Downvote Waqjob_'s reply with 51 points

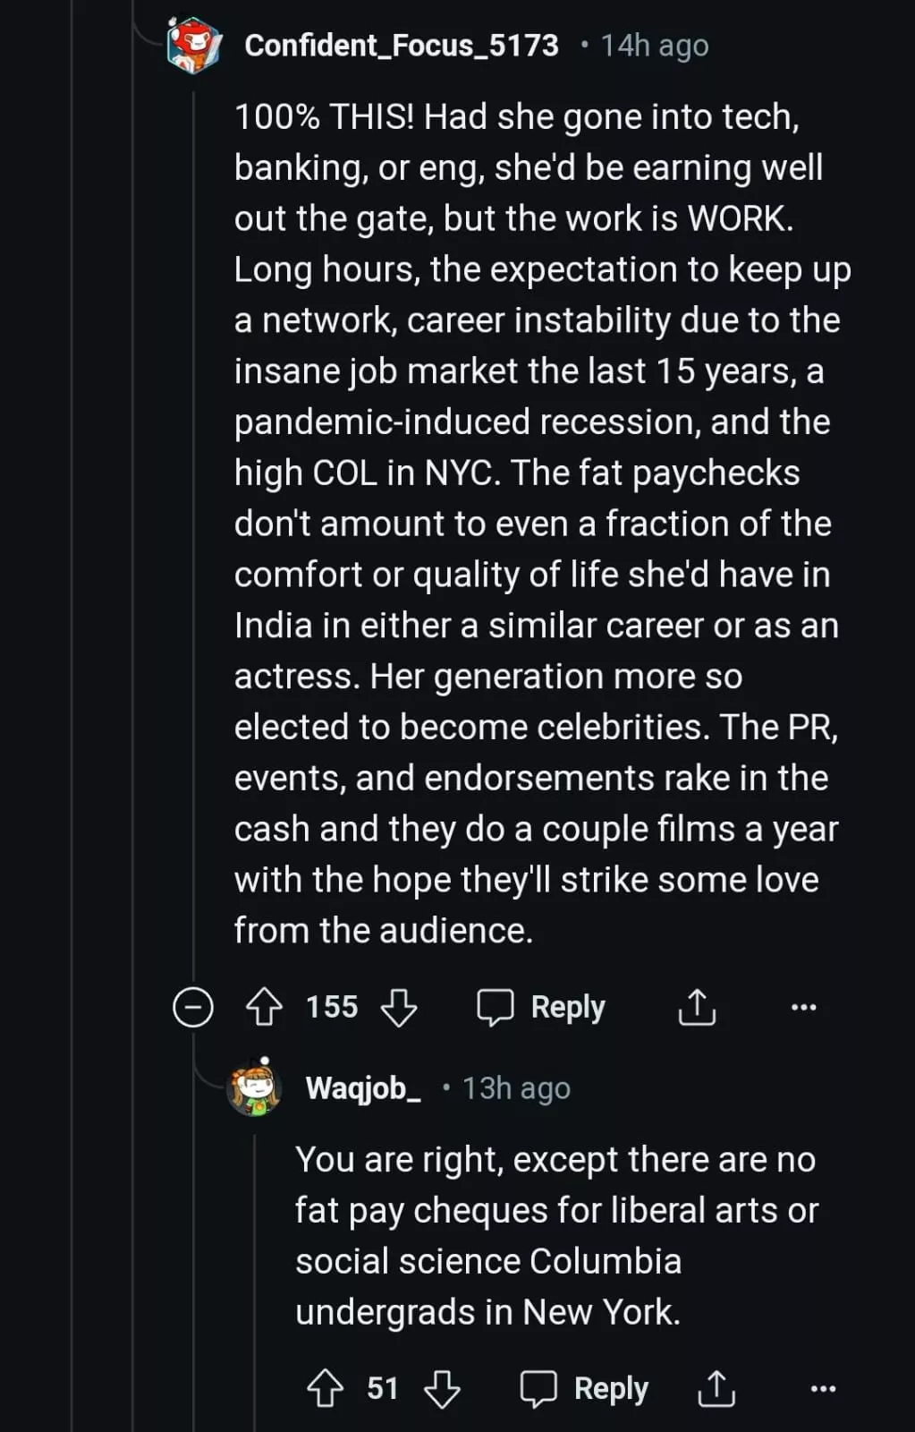[442, 1388]
